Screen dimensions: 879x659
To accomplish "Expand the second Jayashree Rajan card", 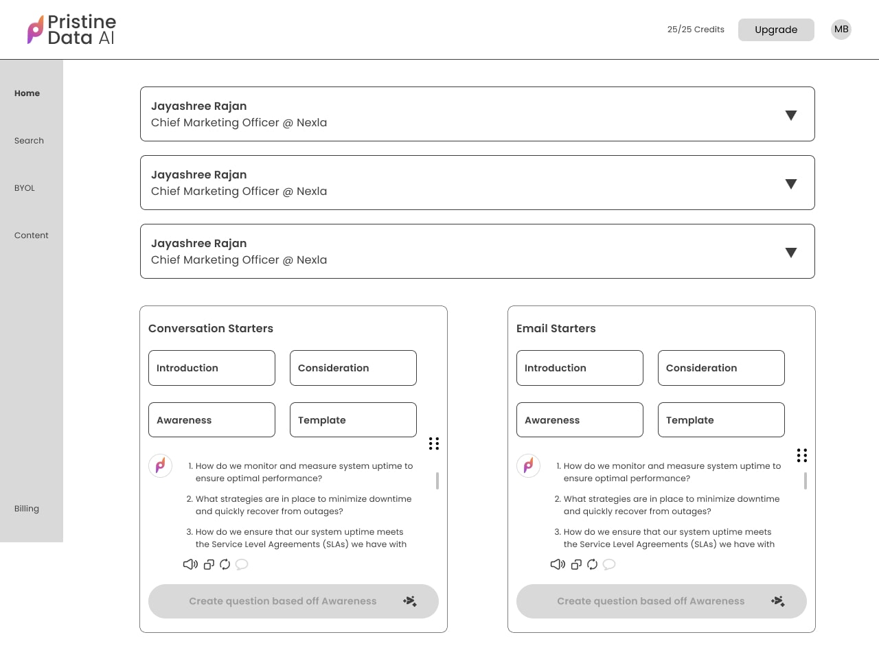I will click(x=791, y=184).
